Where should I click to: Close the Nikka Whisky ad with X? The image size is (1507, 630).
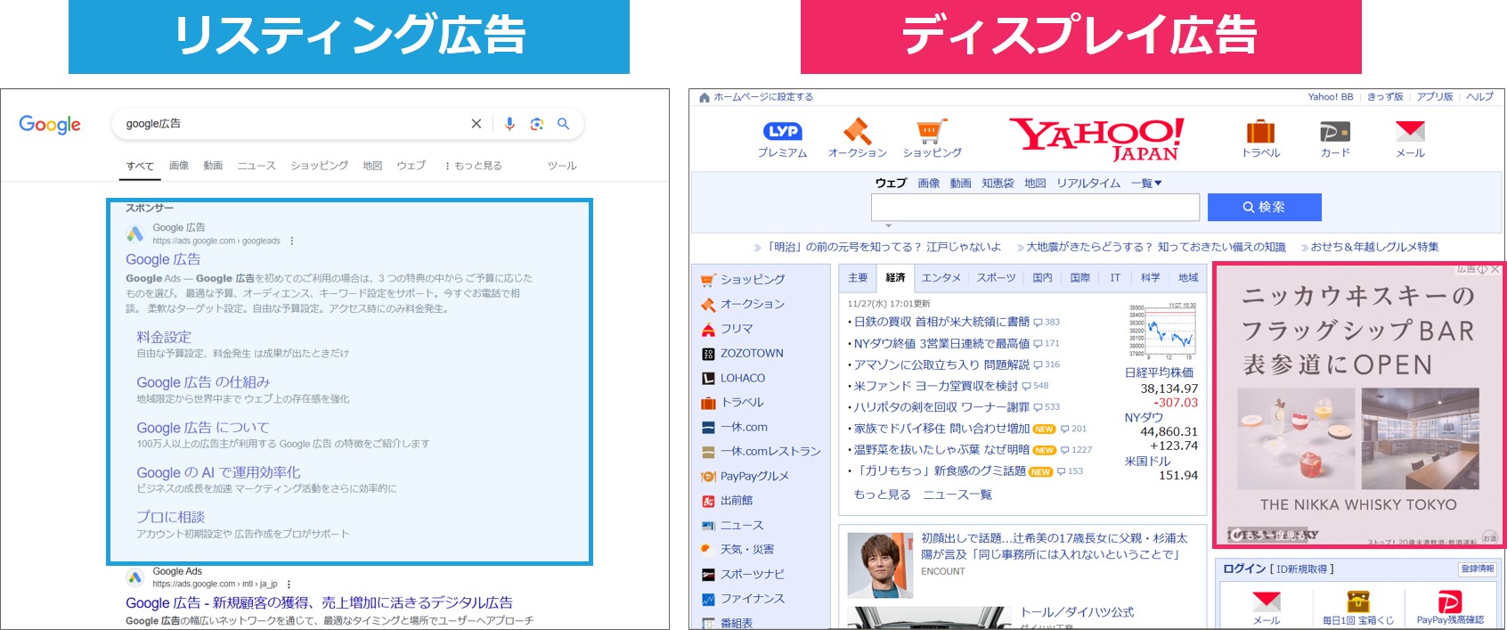pos(1495,269)
